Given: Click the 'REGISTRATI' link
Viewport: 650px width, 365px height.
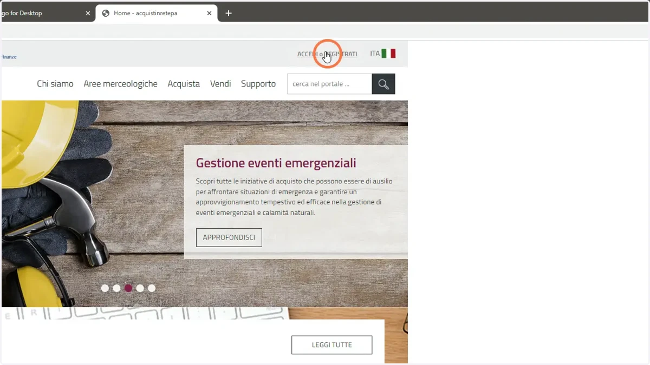Looking at the screenshot, I should pos(341,54).
